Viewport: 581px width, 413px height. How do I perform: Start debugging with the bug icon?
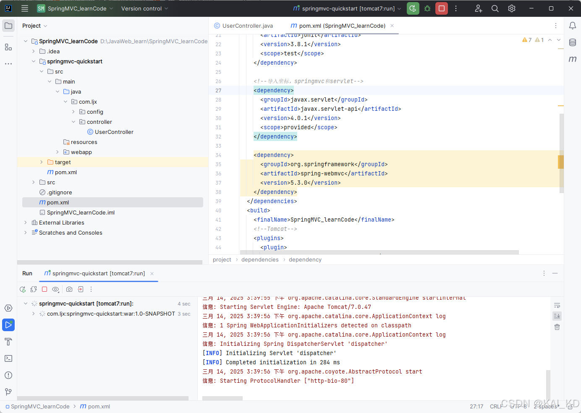coord(427,8)
